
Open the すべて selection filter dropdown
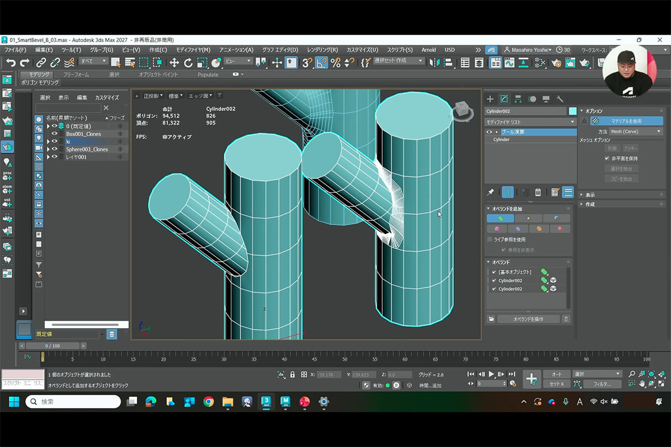point(93,61)
